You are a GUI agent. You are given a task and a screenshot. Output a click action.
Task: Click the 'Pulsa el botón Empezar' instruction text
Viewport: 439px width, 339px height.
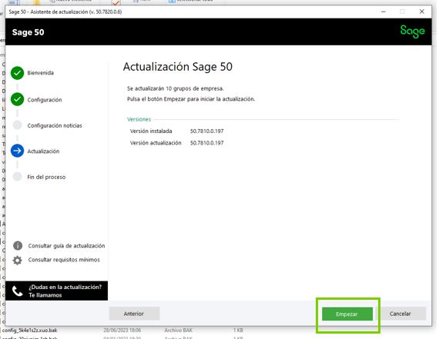[191, 99]
